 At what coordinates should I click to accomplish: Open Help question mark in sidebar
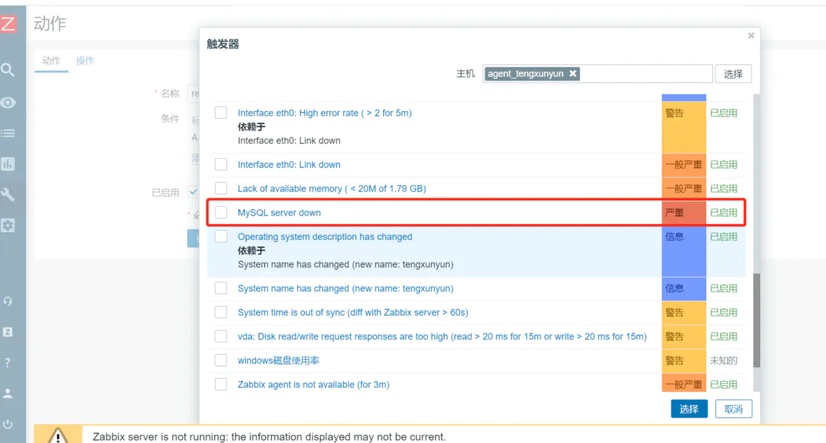(x=8, y=362)
